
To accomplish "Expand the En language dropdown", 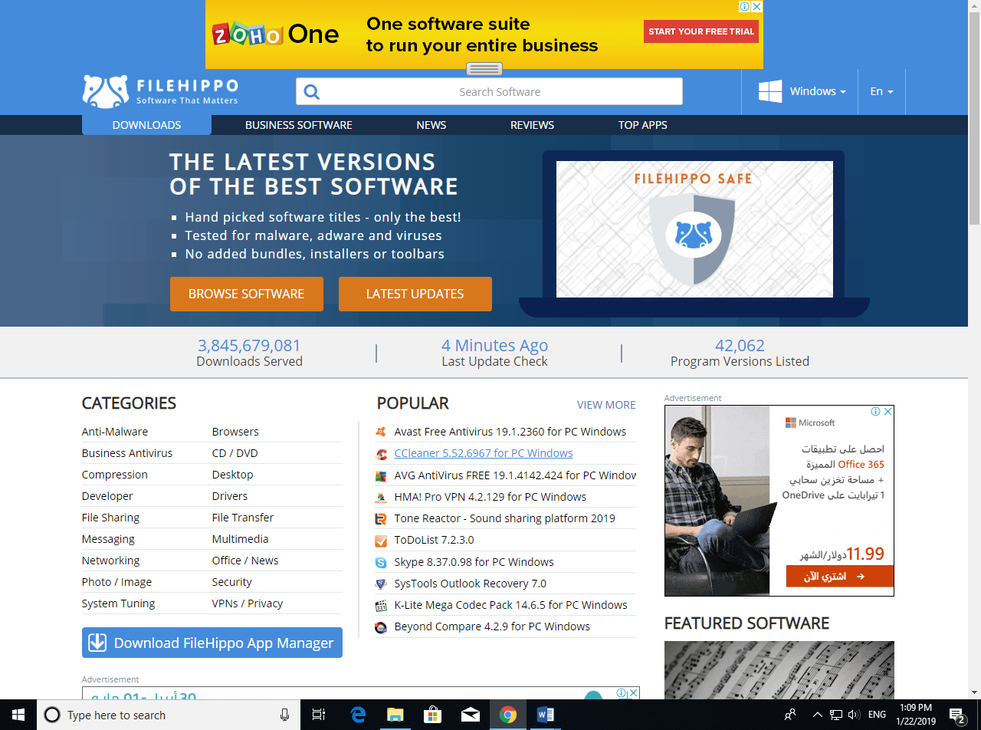I will (x=881, y=91).
